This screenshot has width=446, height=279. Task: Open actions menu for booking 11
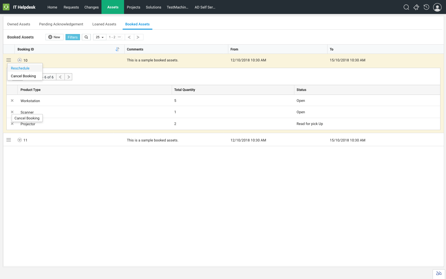point(9,140)
